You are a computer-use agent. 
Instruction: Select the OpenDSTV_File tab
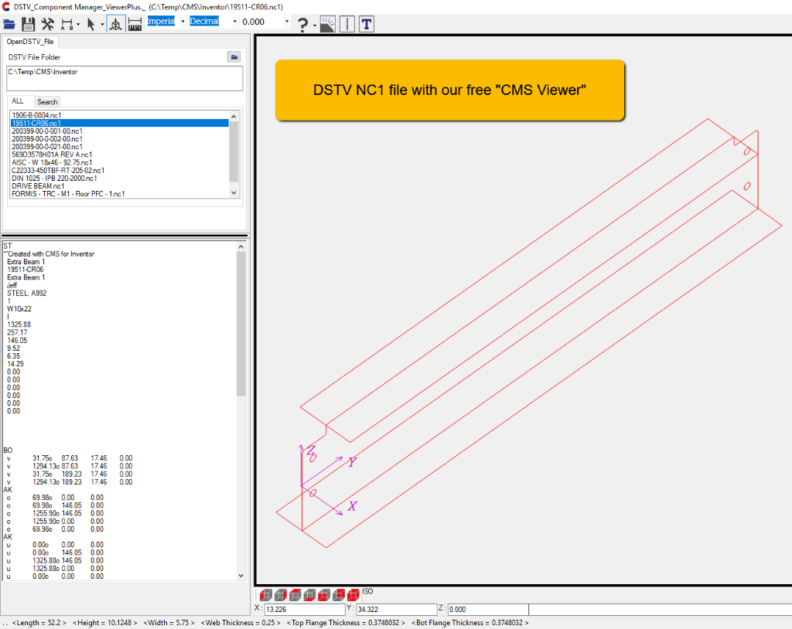[x=30, y=42]
